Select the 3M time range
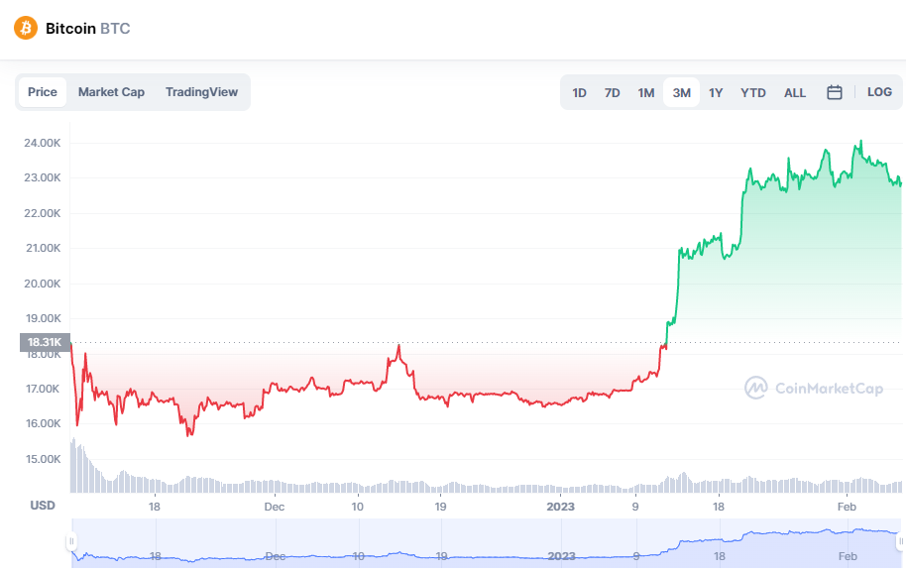 681,92
